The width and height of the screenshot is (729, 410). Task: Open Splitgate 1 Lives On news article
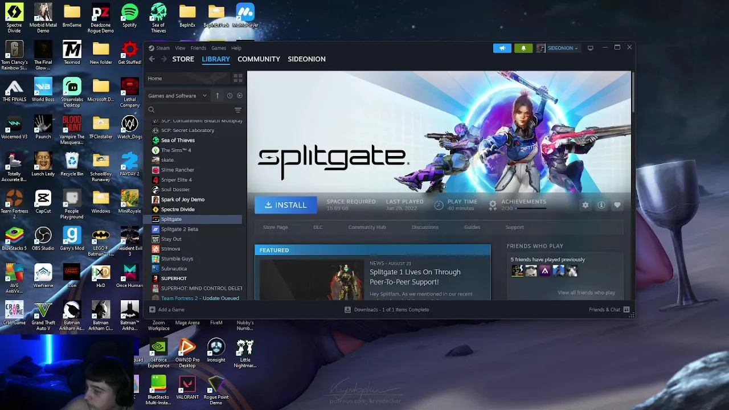pos(415,277)
